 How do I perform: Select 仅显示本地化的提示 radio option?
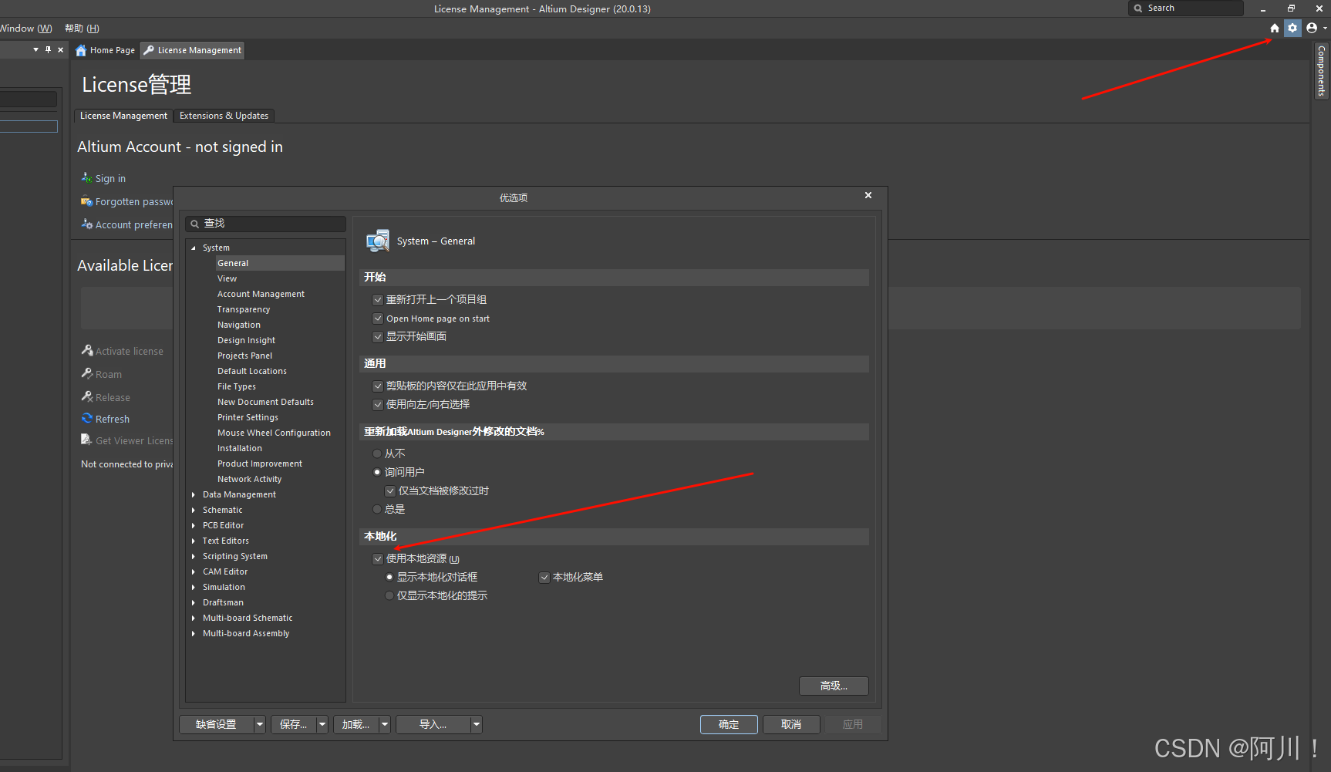(389, 595)
